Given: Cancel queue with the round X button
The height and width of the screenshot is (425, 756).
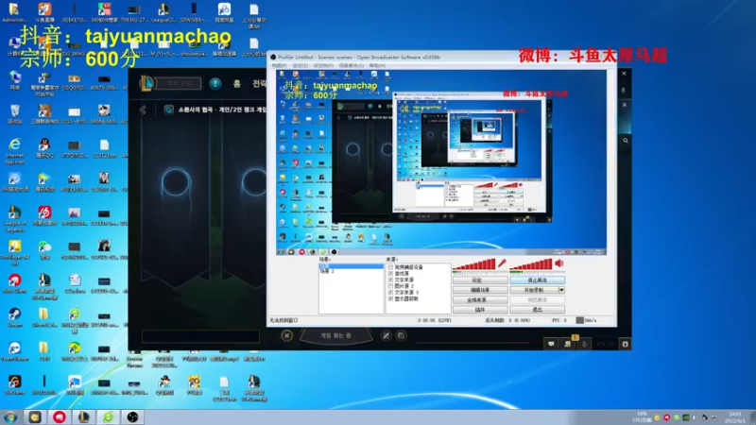Looking at the screenshot, I should (x=286, y=336).
